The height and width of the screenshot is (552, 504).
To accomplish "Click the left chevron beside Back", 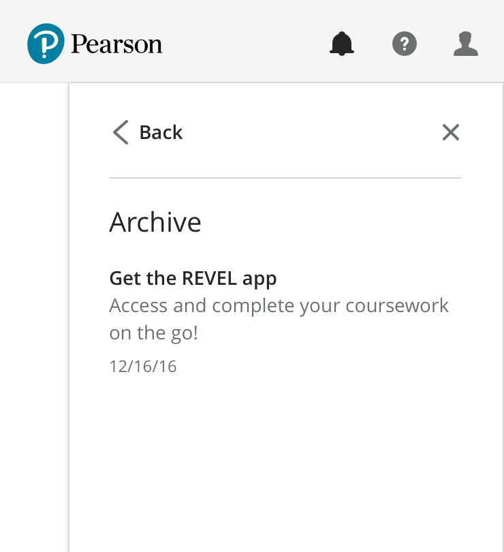I will click(x=121, y=132).
